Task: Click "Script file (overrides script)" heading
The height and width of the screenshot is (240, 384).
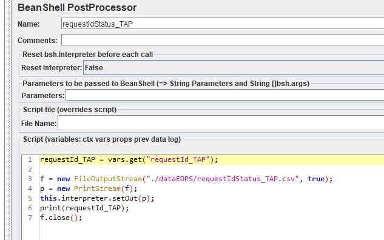Action: [x=70, y=109]
